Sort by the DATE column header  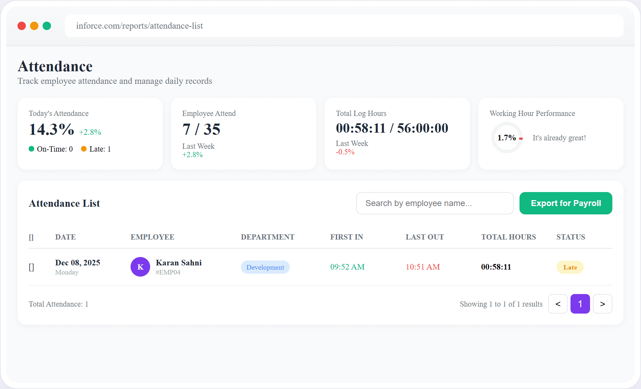(65, 237)
